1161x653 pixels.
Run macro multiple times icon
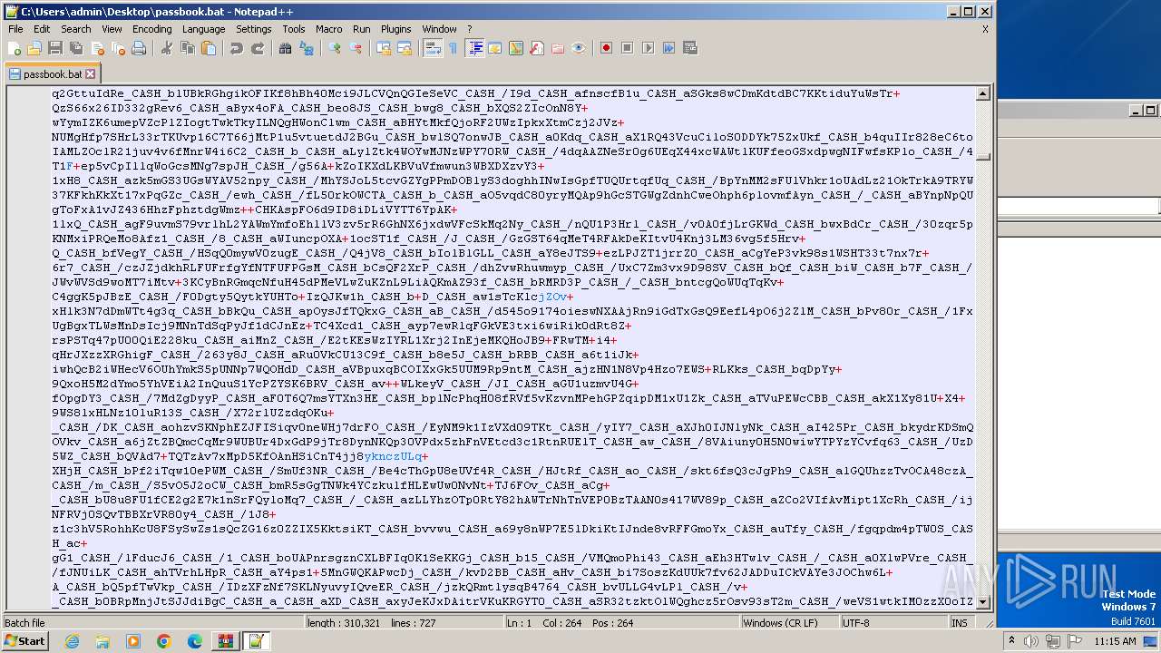pyautogui.click(x=668, y=48)
